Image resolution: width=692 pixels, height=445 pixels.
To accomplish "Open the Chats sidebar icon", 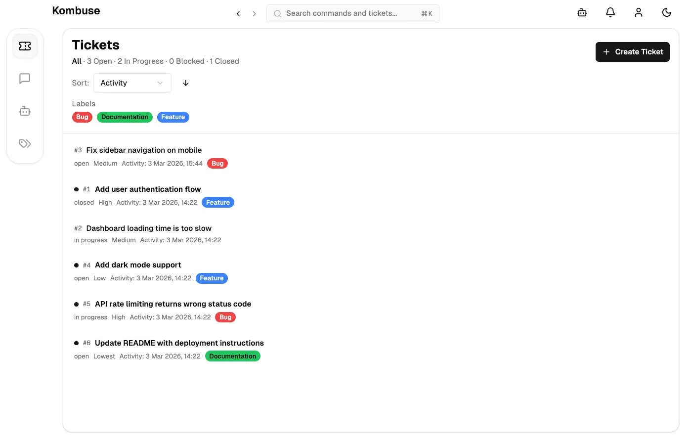I will [25, 79].
